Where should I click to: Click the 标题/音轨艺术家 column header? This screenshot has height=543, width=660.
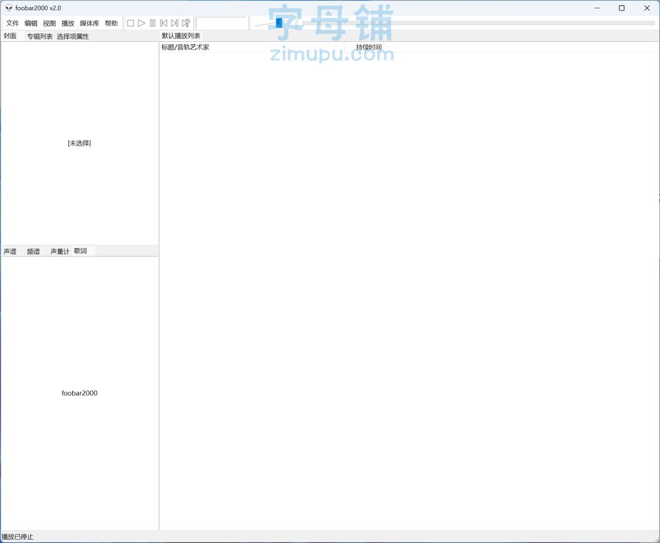252,47
